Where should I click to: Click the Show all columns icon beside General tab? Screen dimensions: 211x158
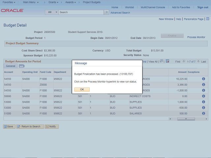point(22,66)
